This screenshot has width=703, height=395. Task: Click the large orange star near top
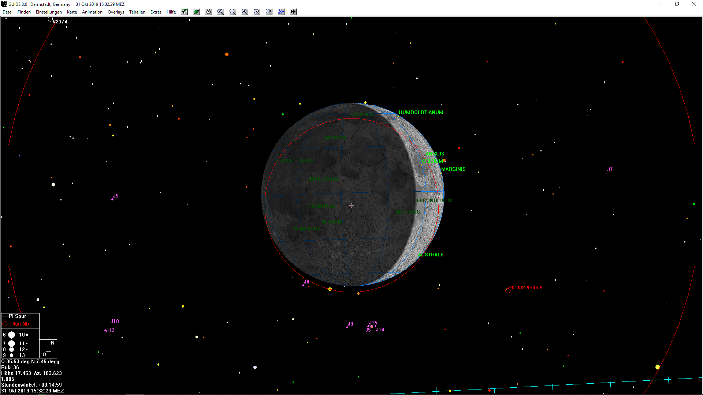click(227, 54)
